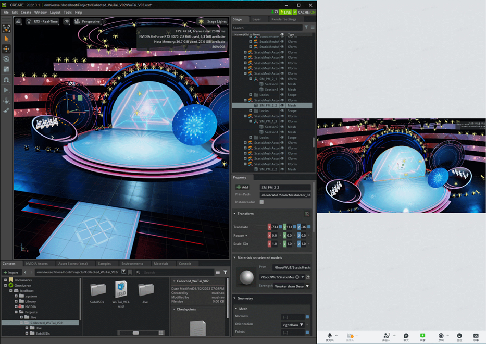This screenshot has width=486, height=344.
Task: Click the Add button in Property panel
Action: coord(243,187)
